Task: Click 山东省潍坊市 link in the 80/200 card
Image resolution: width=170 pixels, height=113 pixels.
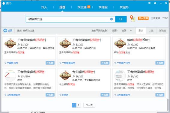Action: 123,95
